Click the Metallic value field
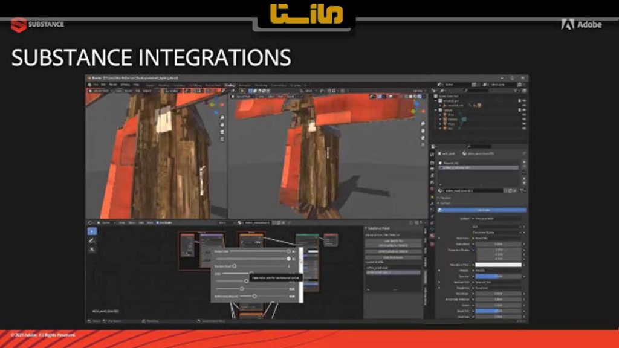 pos(499,271)
